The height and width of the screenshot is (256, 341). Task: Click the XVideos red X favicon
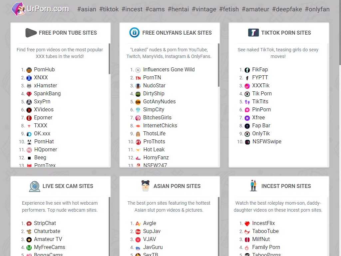(29, 110)
